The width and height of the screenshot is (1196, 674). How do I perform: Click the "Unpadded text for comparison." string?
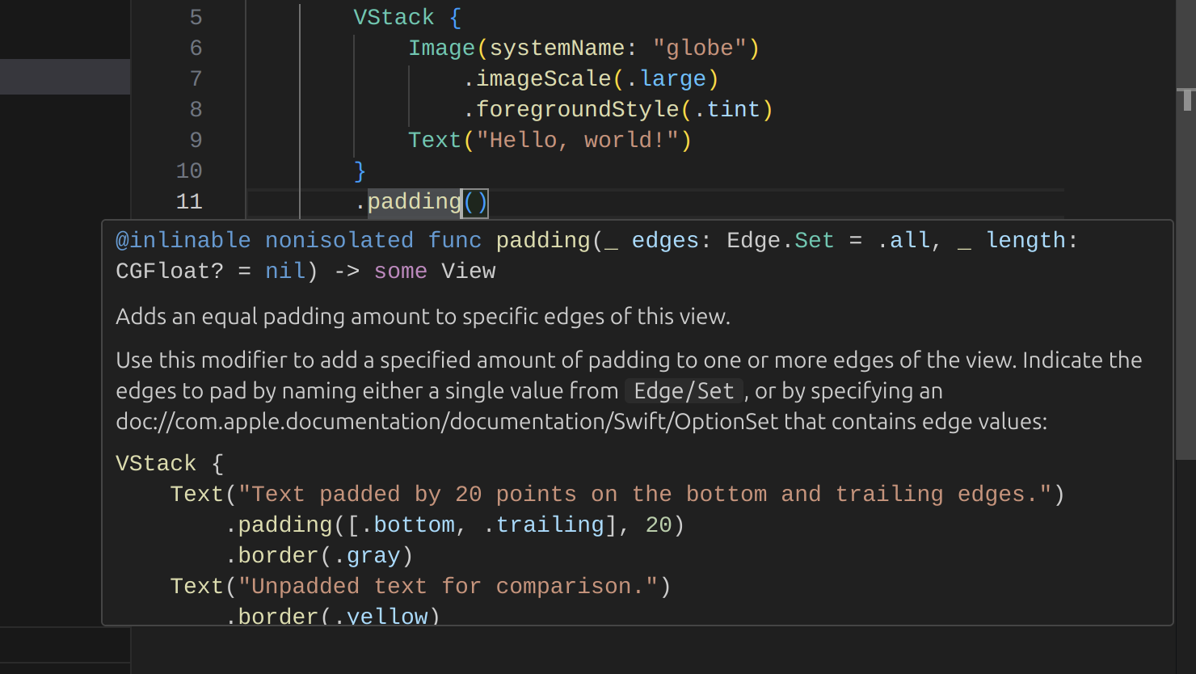[448, 587]
